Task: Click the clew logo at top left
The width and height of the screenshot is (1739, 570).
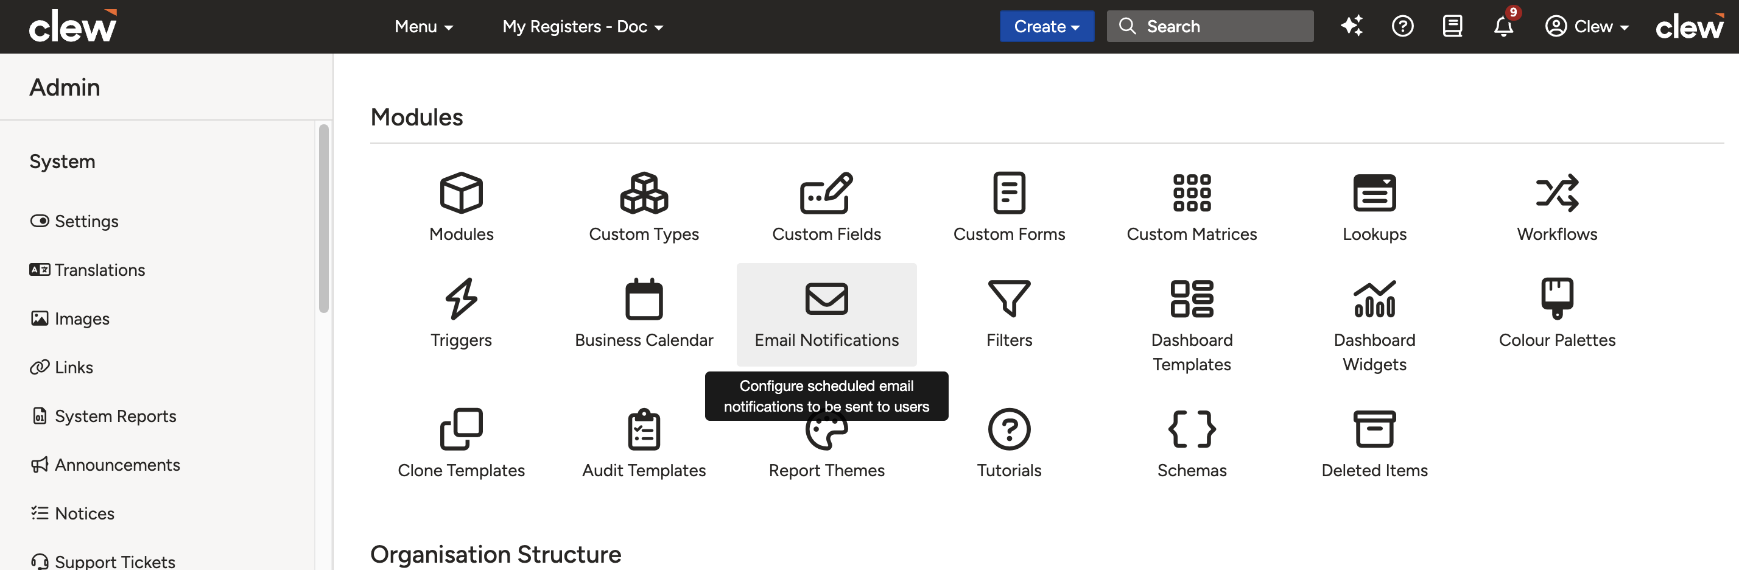Action: coord(73,26)
